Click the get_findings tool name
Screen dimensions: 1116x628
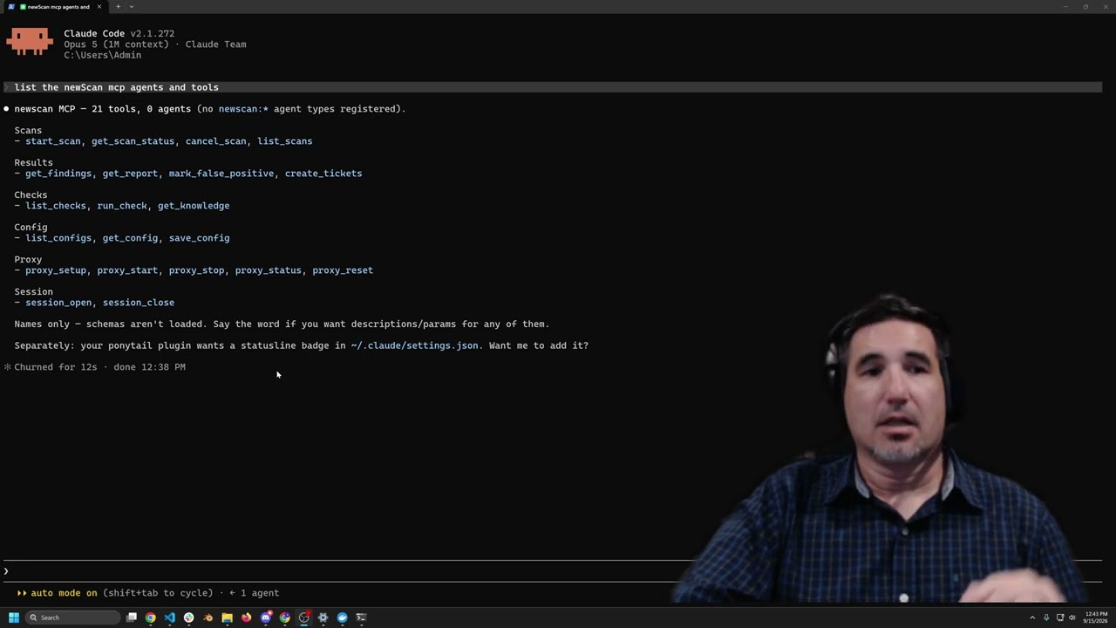(x=58, y=174)
